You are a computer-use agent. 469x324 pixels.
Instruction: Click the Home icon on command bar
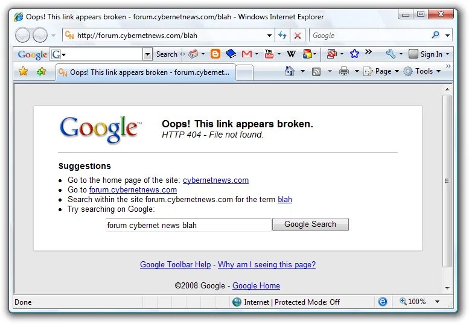click(290, 71)
